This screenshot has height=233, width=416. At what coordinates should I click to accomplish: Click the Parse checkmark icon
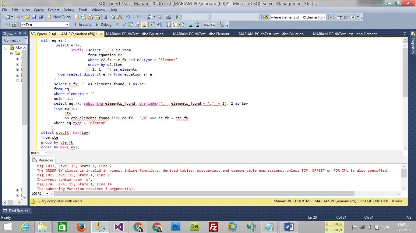click(124, 25)
